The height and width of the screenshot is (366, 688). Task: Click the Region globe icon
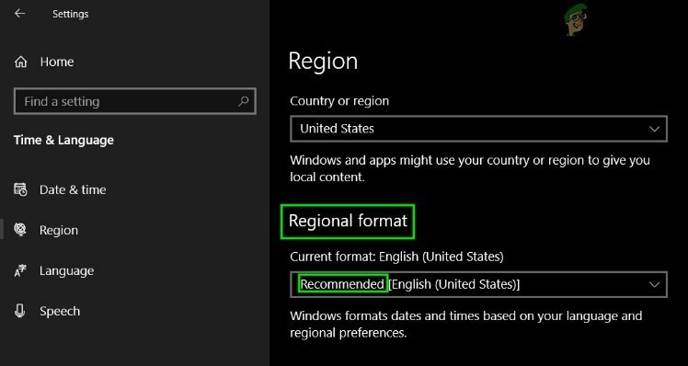tap(20, 230)
